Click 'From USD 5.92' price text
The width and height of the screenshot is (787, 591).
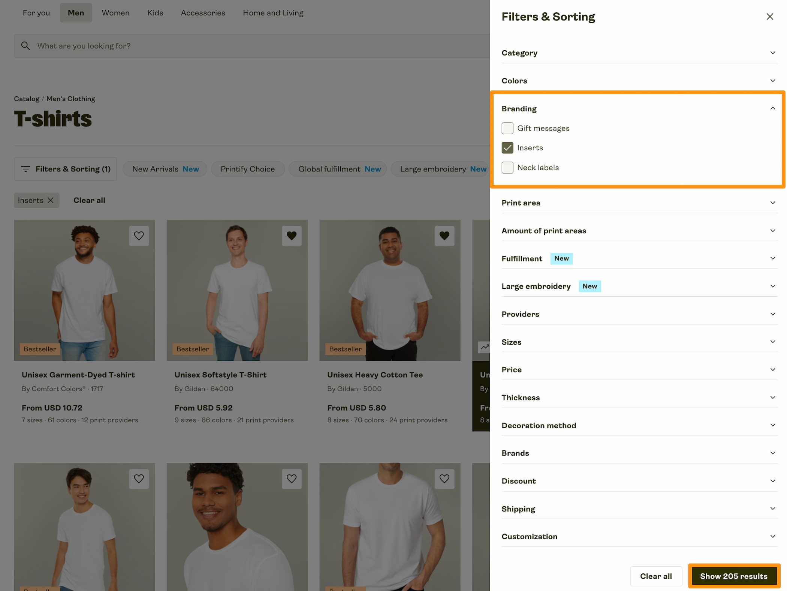coord(203,408)
